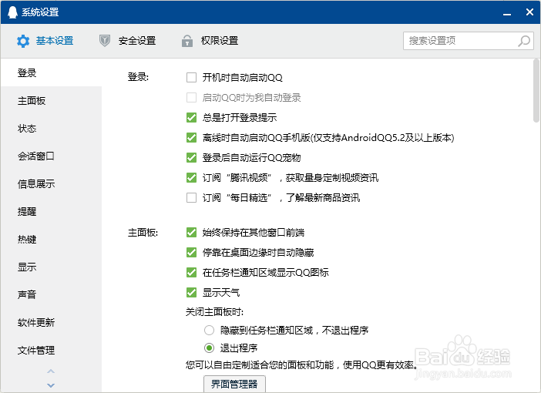Screen dimensions: 541x393
Task: Uncheck 停靠在桌面边缘时自动隐藏
Action: pyautogui.click(x=191, y=252)
